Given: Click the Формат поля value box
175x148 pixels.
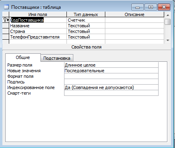Looking at the screenshot, I should coord(111,76).
